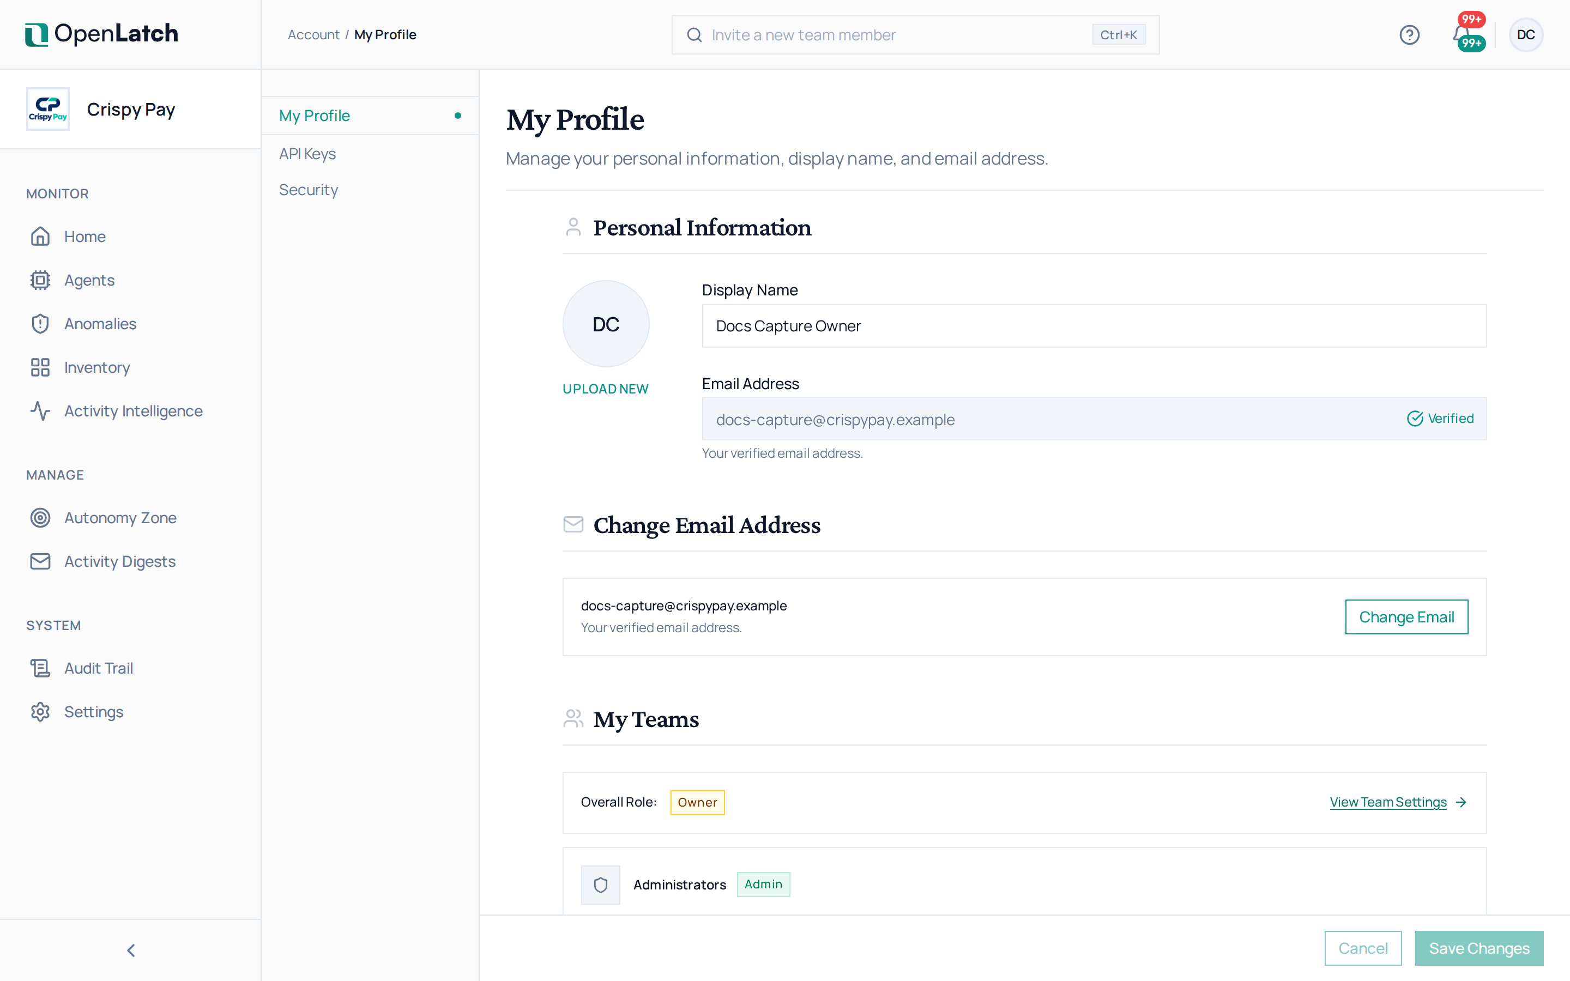
Task: Click the Administrators team name
Action: point(679,885)
